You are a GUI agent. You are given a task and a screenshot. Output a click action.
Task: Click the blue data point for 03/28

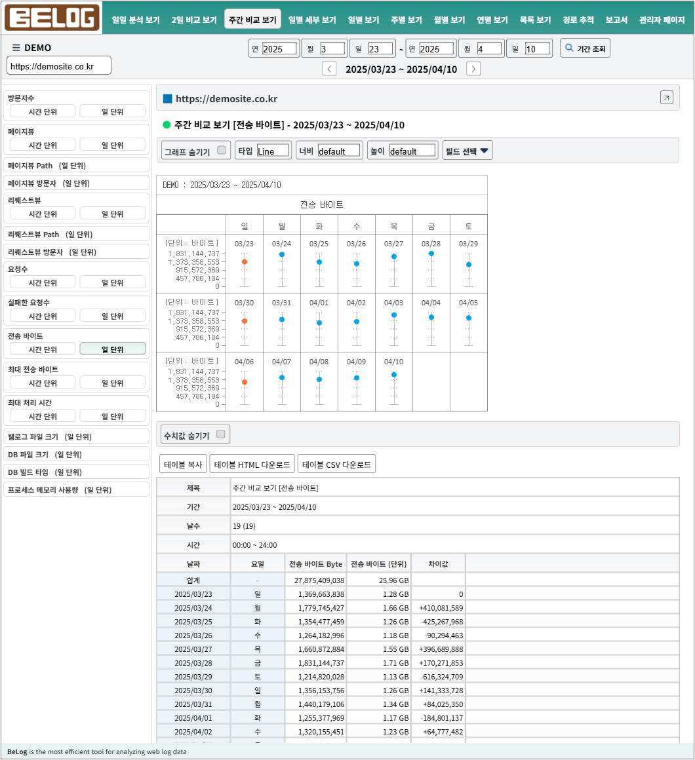pyautogui.click(x=431, y=254)
